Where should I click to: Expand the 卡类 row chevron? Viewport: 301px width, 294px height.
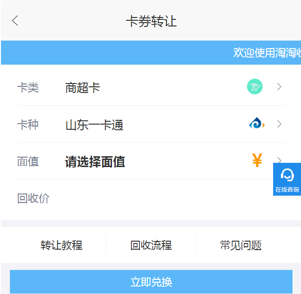279,87
